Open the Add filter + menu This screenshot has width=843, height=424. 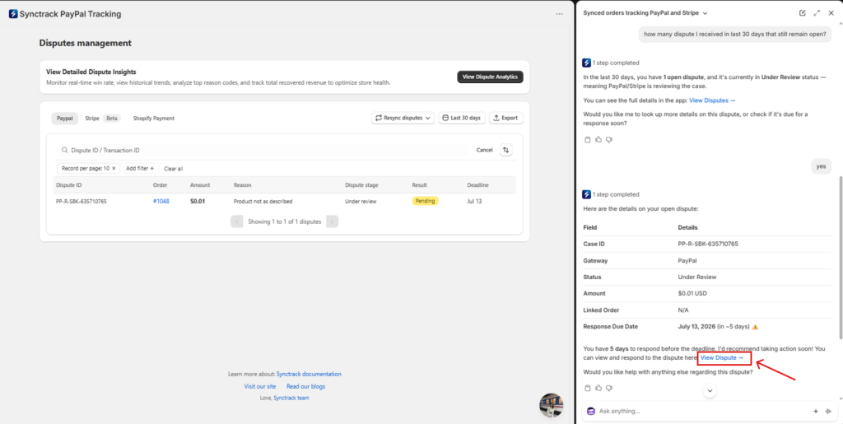pyautogui.click(x=140, y=168)
